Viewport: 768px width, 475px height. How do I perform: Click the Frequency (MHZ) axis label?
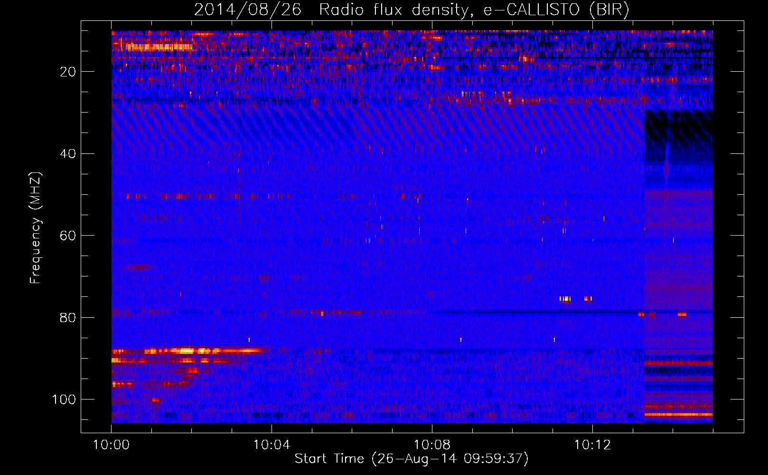[x=36, y=228]
